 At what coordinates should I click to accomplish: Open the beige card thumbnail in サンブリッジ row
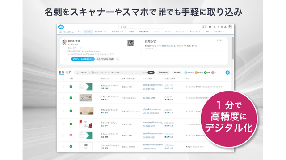point(86,111)
